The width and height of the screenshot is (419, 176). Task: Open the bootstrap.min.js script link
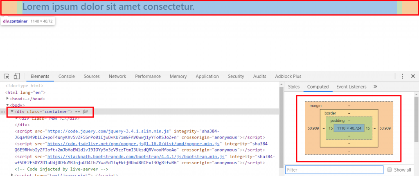tap(137, 156)
